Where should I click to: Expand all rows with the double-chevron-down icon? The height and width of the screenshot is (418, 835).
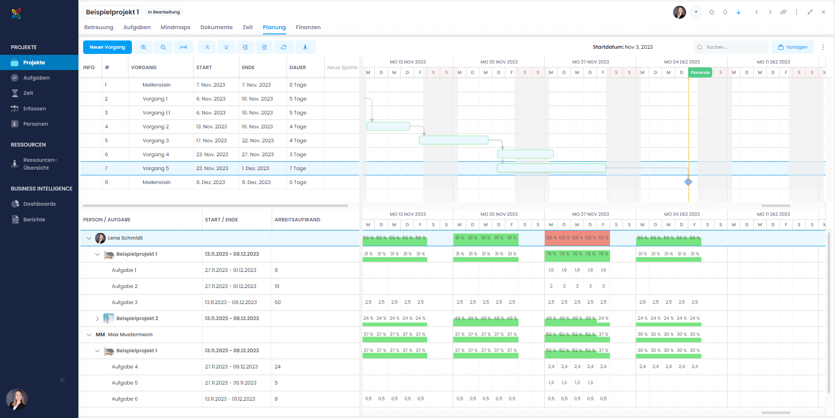226,47
